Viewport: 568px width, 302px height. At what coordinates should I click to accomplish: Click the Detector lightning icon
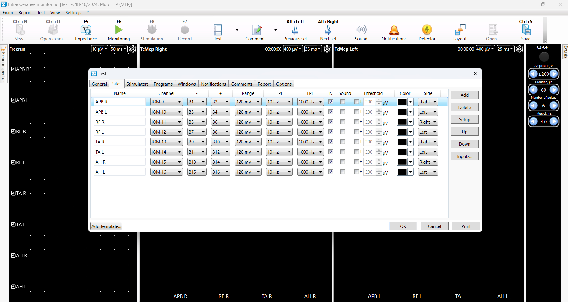click(x=427, y=30)
